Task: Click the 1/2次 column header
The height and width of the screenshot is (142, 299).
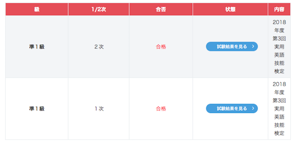Action: coord(99,9)
